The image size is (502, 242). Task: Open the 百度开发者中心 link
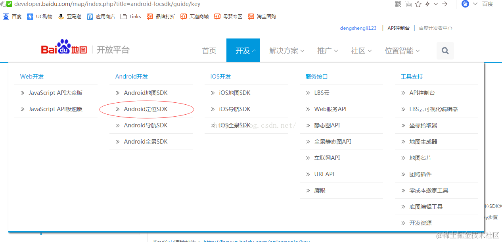(435, 28)
